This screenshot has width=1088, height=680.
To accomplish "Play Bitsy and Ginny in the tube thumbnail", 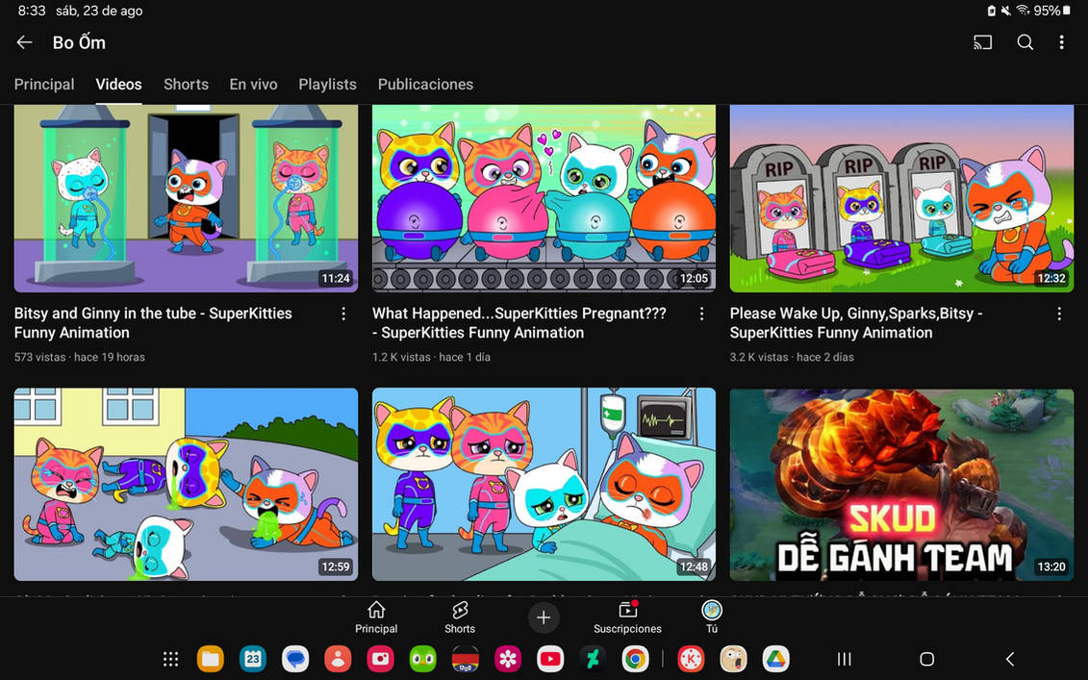I will tap(186, 198).
